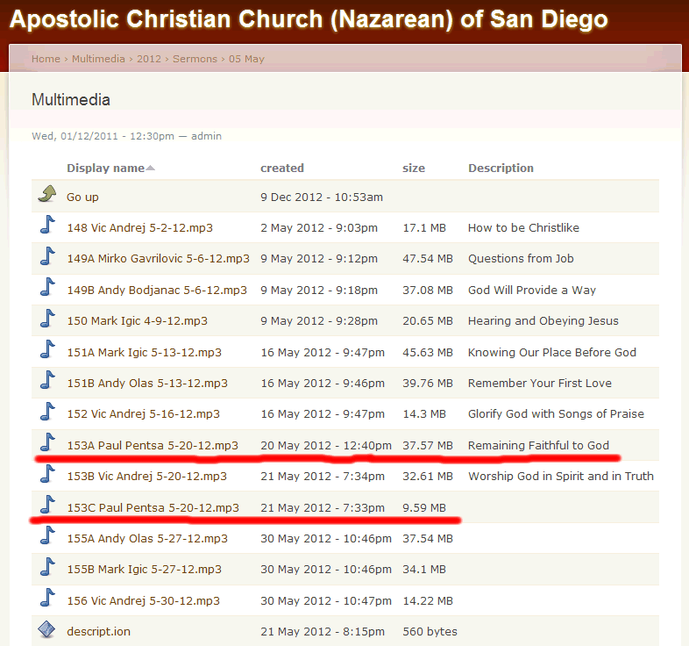Sort files by size column header
689x646 pixels.
pyautogui.click(x=413, y=168)
